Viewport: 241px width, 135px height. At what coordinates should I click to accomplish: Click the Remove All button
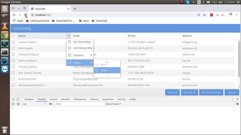click(189, 92)
